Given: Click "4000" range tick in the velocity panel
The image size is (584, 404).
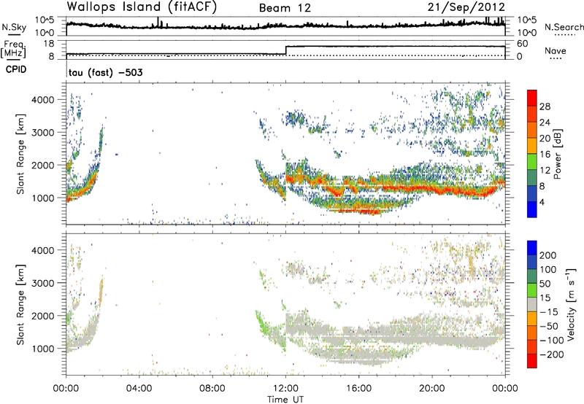Looking at the screenshot, I should (42, 250).
